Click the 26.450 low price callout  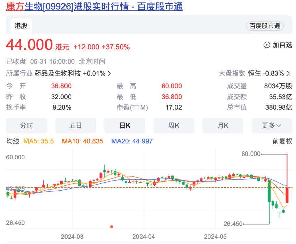(x=233, y=224)
